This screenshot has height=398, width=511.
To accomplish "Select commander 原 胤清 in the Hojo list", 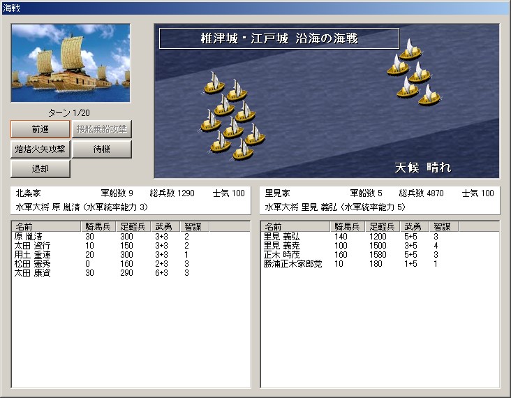I will click(29, 237).
